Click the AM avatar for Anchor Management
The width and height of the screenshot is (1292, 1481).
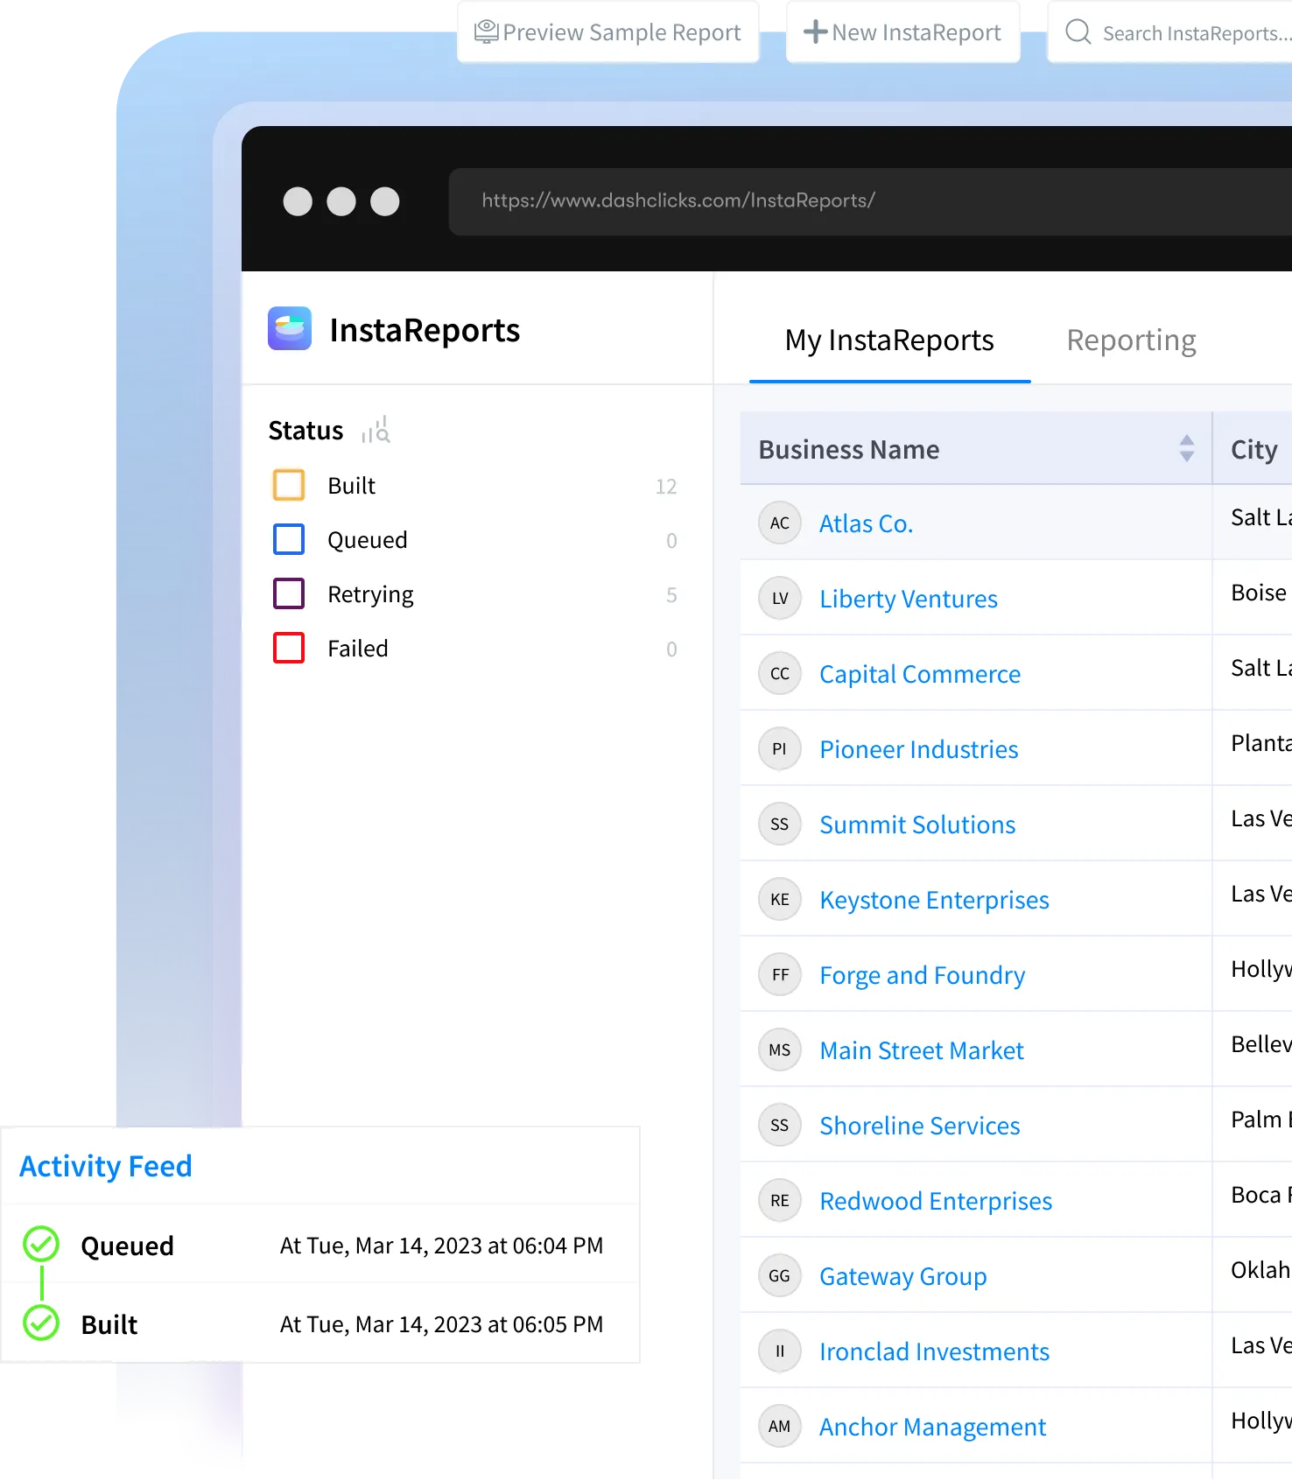pos(780,1426)
